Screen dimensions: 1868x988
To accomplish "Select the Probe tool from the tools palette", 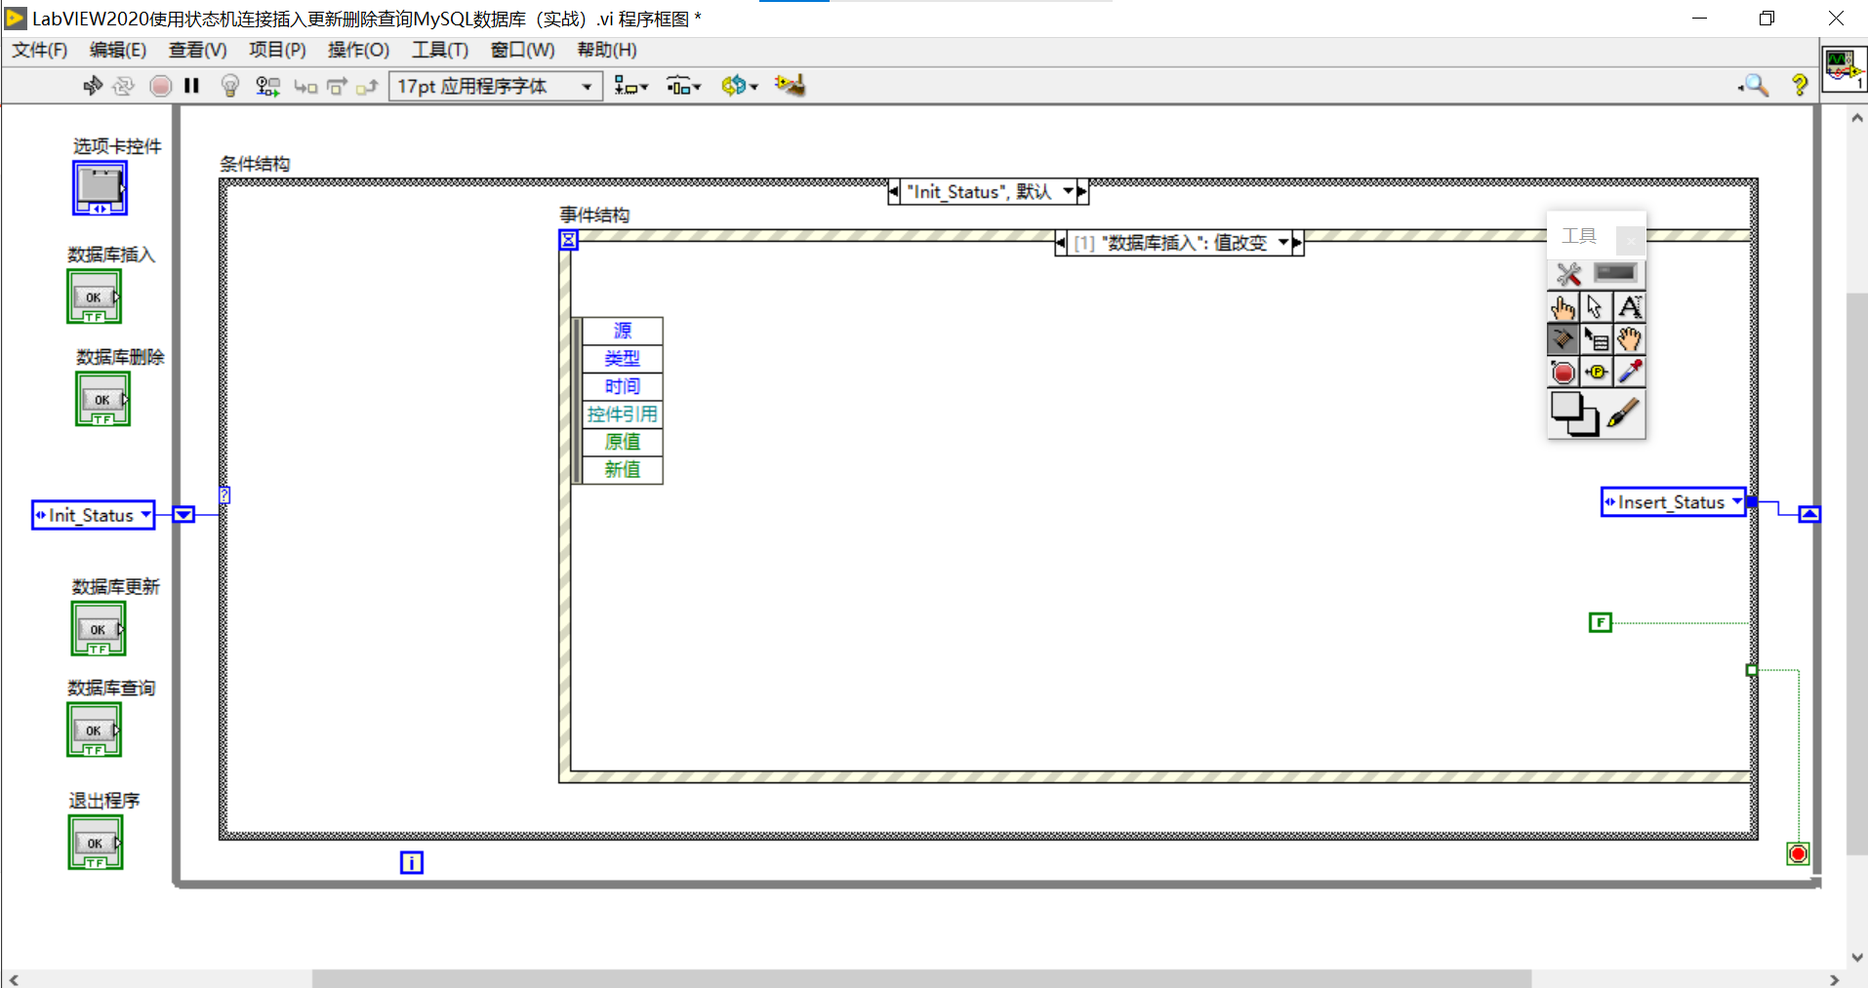I will coord(1598,372).
